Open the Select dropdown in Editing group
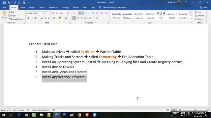The image size is (211, 118). point(199,19)
